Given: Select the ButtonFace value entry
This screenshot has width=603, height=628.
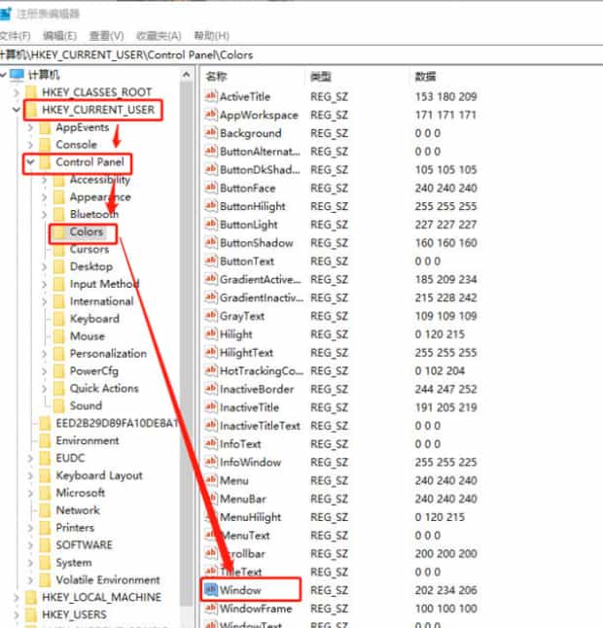Looking at the screenshot, I should [x=247, y=188].
